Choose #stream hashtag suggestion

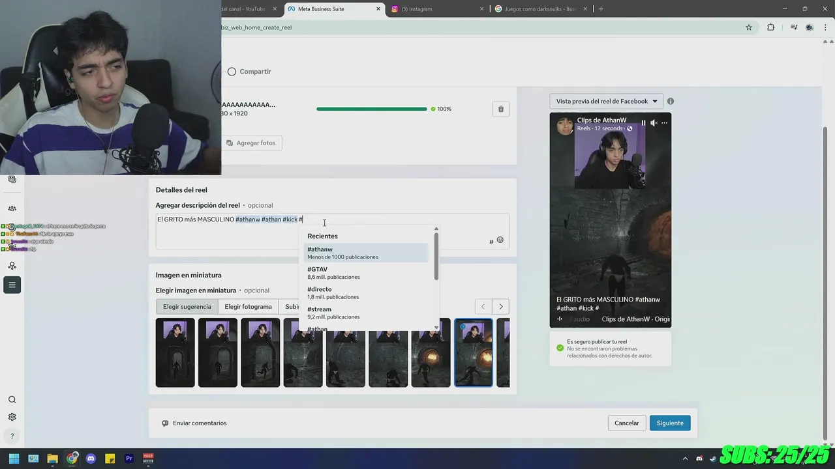[x=366, y=313]
